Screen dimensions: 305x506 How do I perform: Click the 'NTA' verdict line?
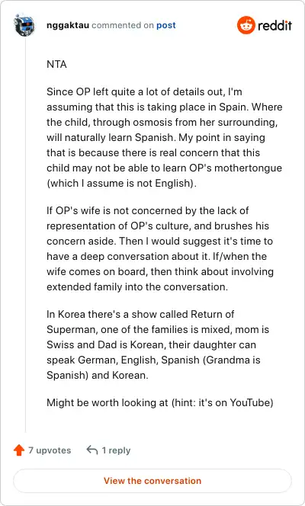[56, 64]
